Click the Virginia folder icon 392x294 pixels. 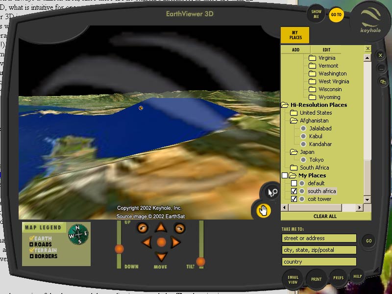pos(312,58)
